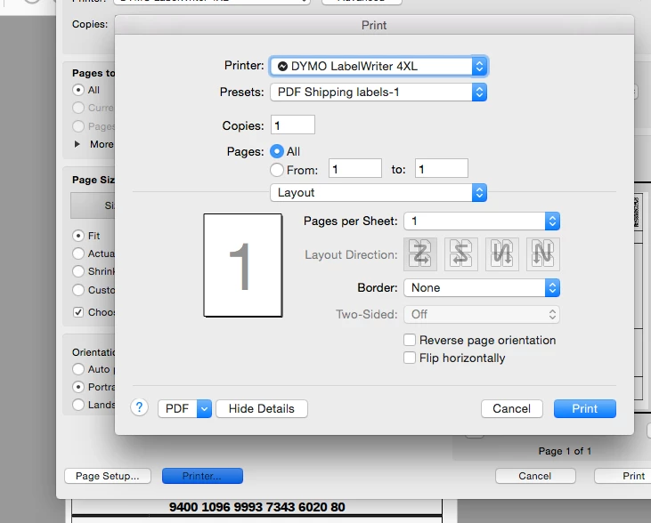Select the From page range radio button

pyautogui.click(x=277, y=170)
